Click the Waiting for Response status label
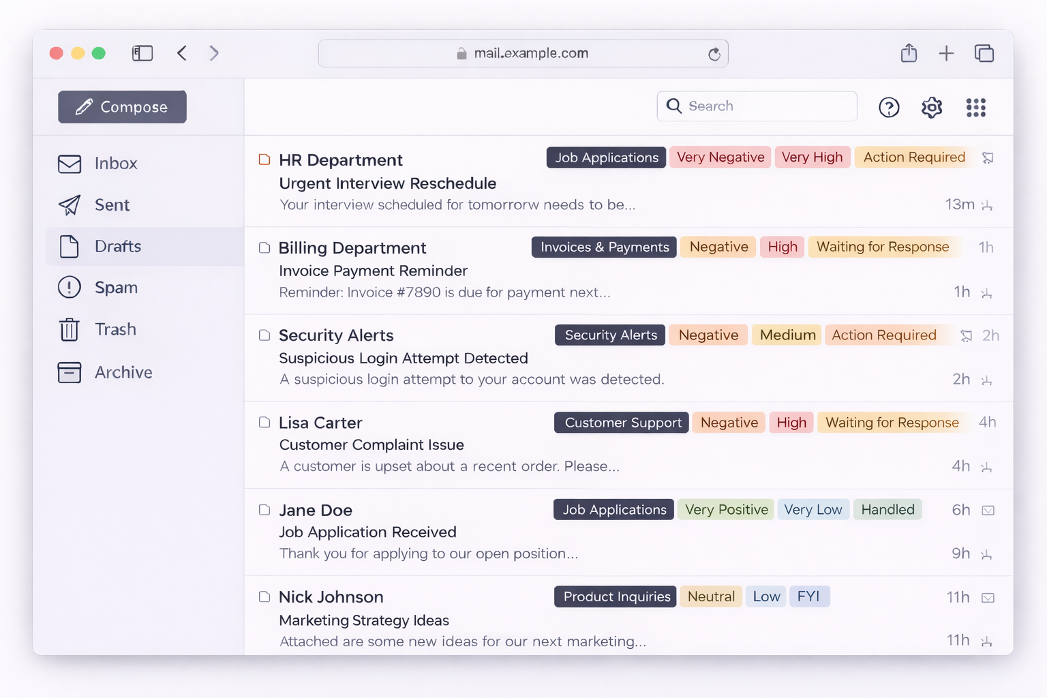Viewport: 1047px width, 698px height. (883, 247)
